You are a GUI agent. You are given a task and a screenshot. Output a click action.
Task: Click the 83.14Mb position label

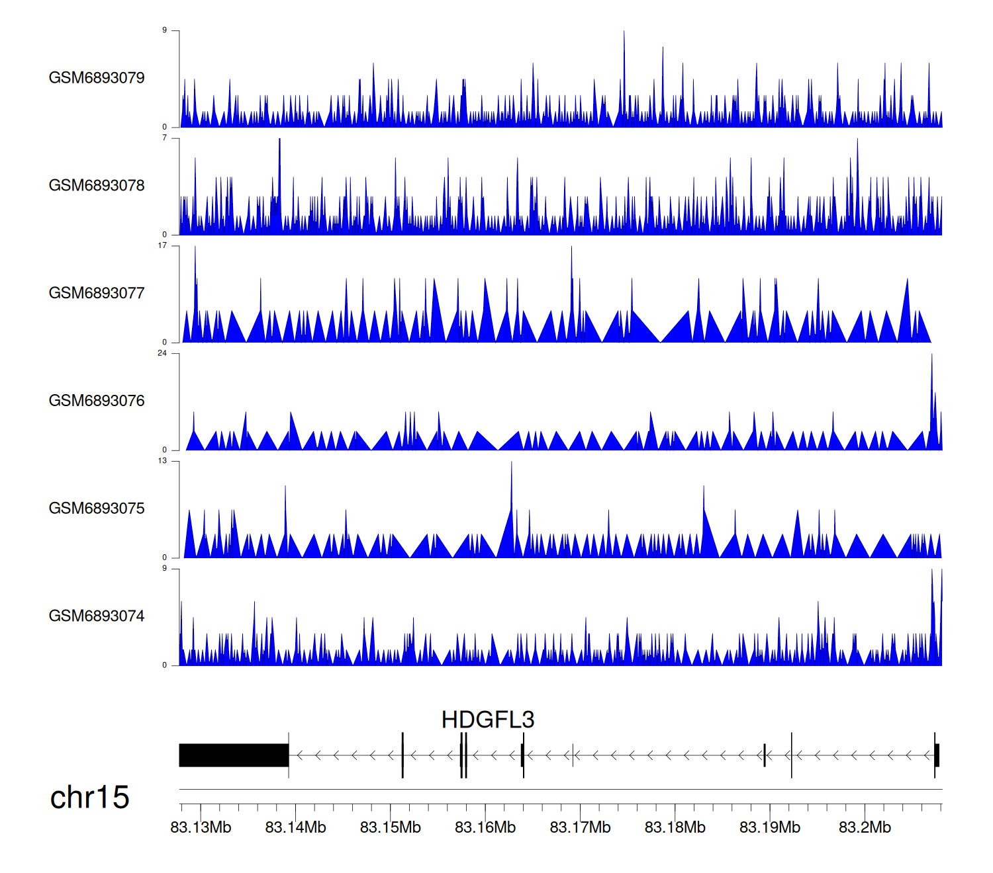[295, 828]
